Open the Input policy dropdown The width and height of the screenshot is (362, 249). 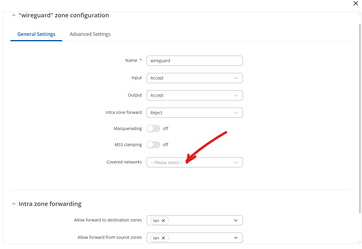point(194,78)
